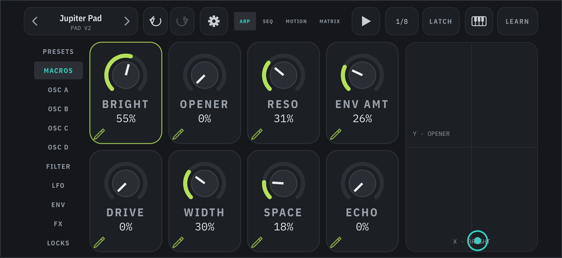The height and width of the screenshot is (258, 562).
Task: Click the ENV AMT macro knob
Action: pos(362,75)
